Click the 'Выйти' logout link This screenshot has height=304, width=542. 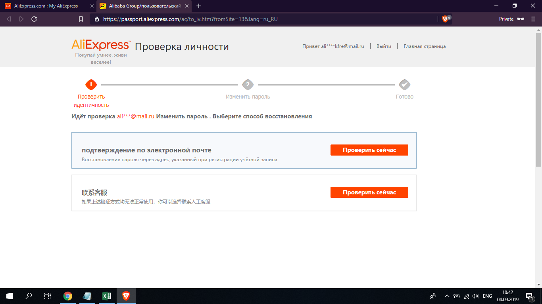[x=384, y=46]
